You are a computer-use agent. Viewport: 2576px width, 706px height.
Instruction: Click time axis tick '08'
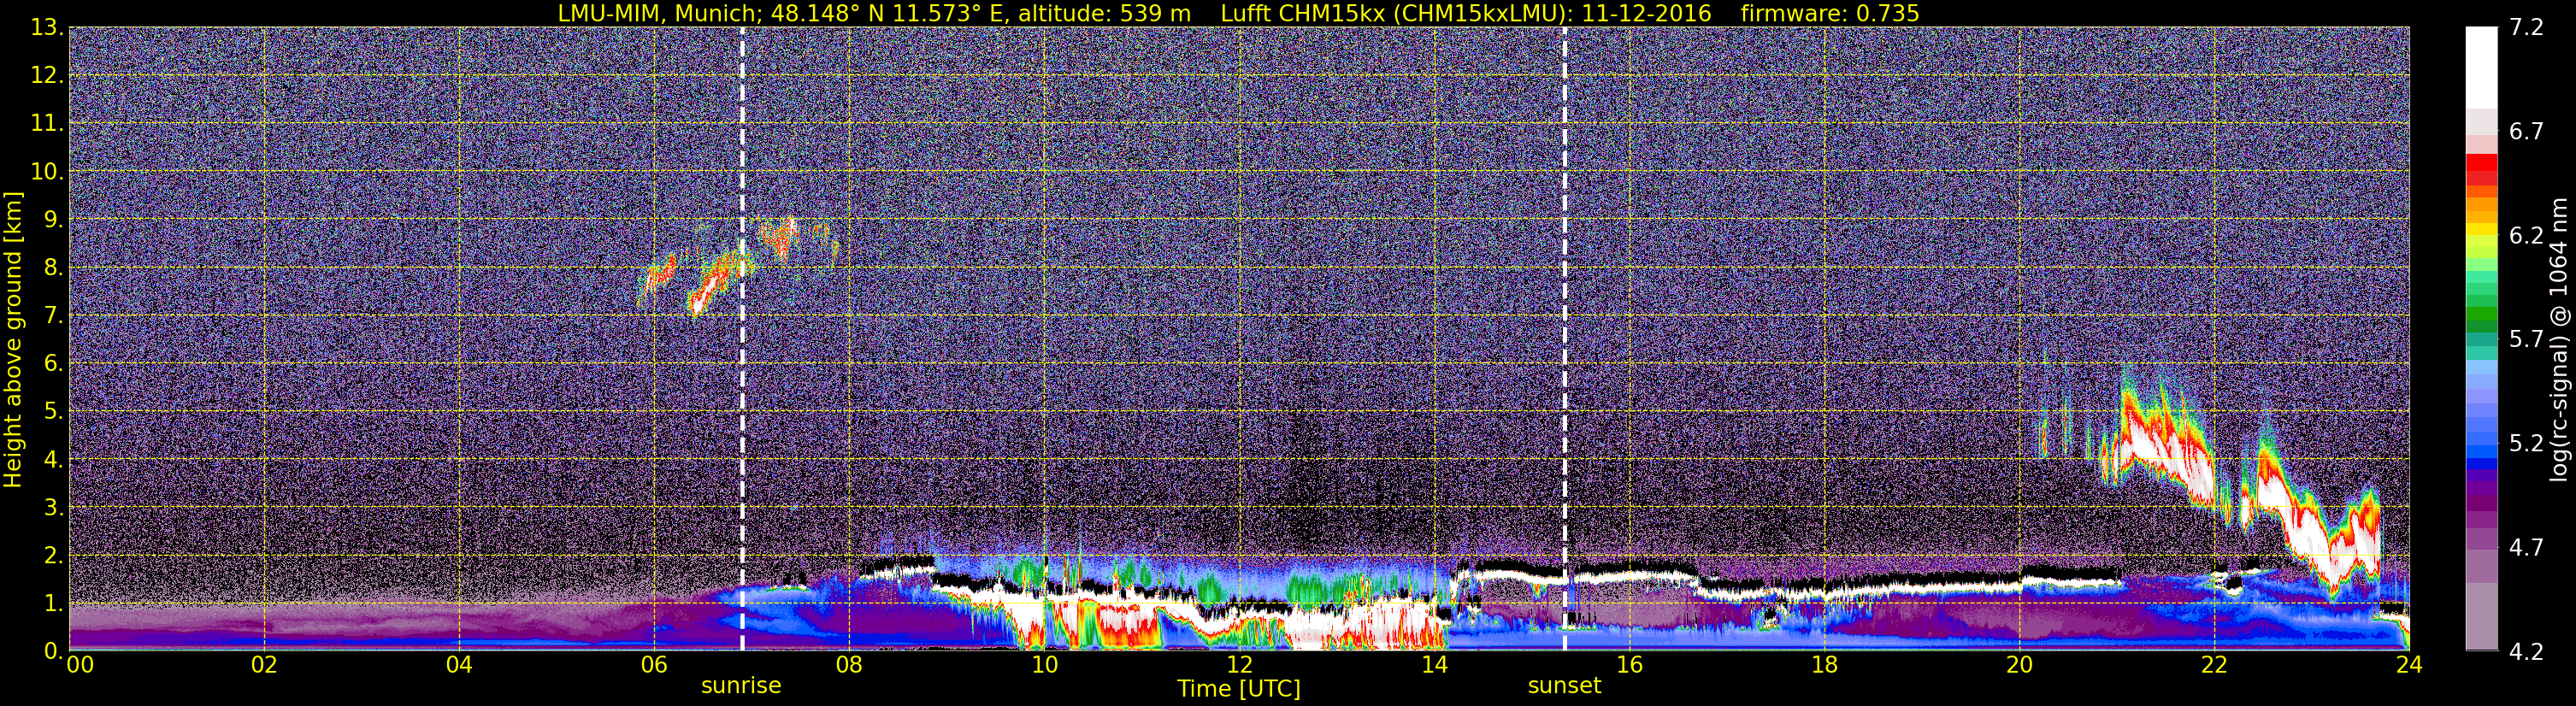(x=849, y=666)
